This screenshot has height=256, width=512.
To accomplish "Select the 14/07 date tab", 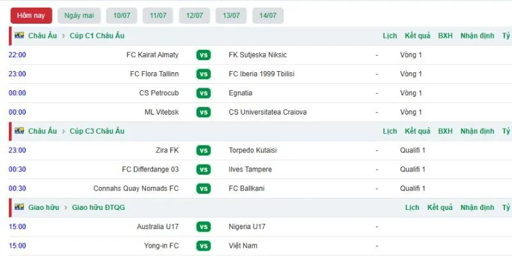I will coord(268,15).
